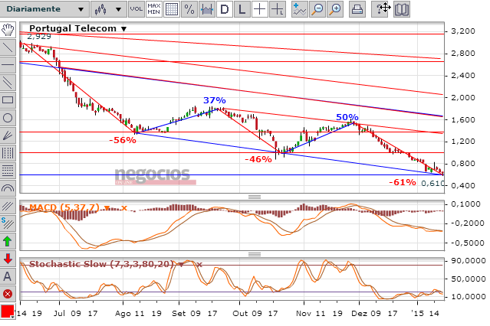
Task: Select the L scale button
Action: (x=242, y=9)
